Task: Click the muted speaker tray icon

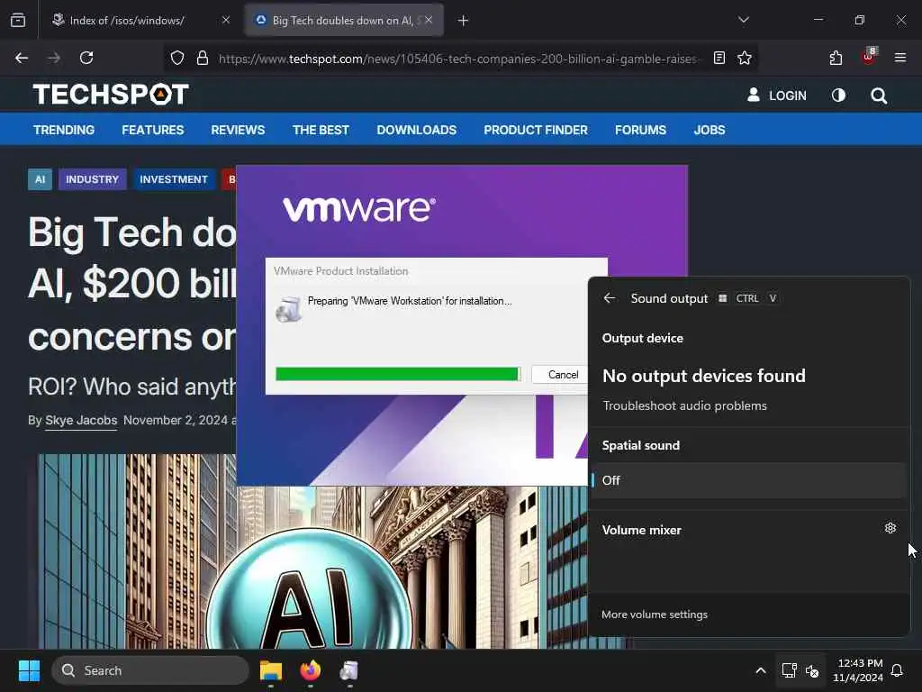Action: 812,670
